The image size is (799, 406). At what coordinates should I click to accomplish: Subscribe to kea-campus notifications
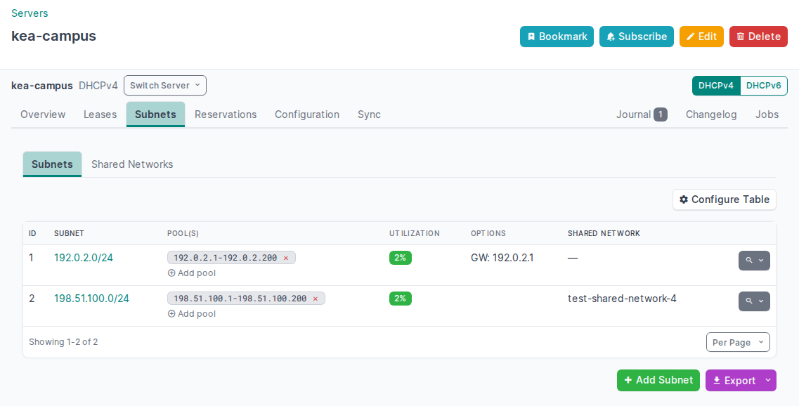click(637, 37)
